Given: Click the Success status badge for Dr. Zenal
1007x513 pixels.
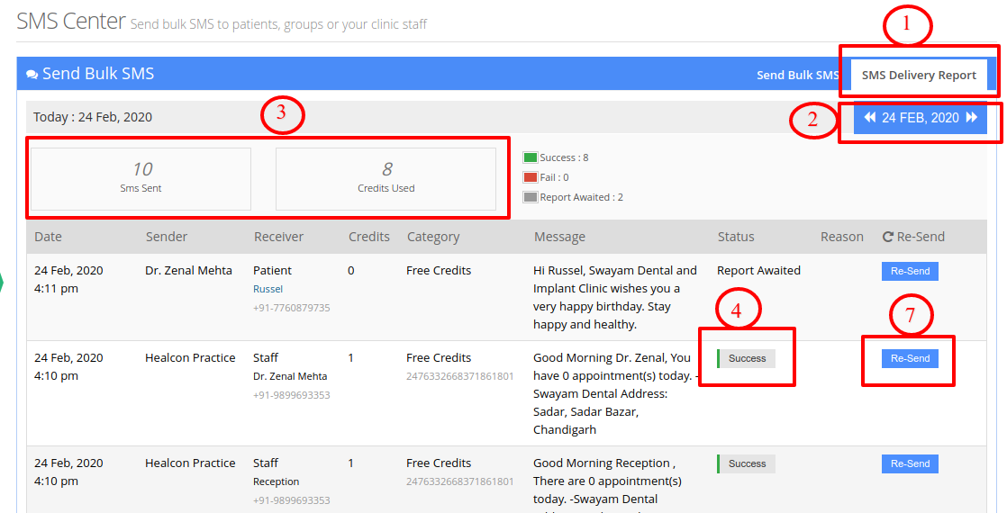Looking at the screenshot, I should (747, 358).
